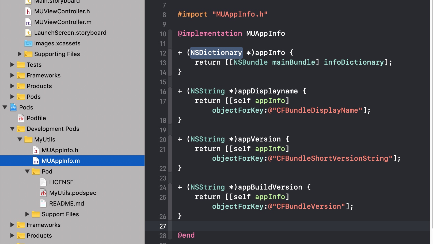Screen dimensions: 433x244
Task: Click the Images.xcassets asset catalog icon
Action: pyautogui.click(x=28, y=43)
